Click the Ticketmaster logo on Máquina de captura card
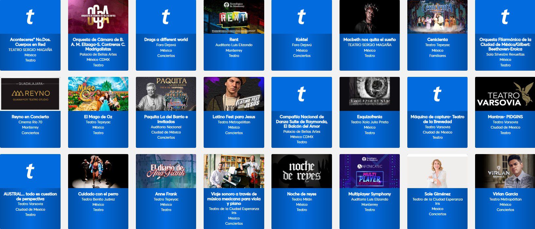535x229 pixels. pyautogui.click(x=437, y=94)
